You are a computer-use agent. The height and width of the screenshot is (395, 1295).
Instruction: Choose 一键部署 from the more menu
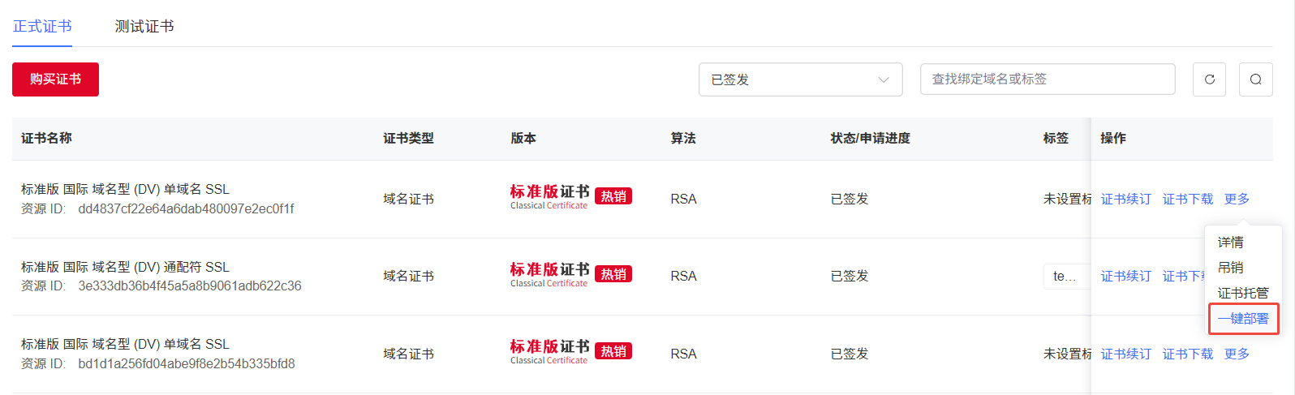(1243, 319)
